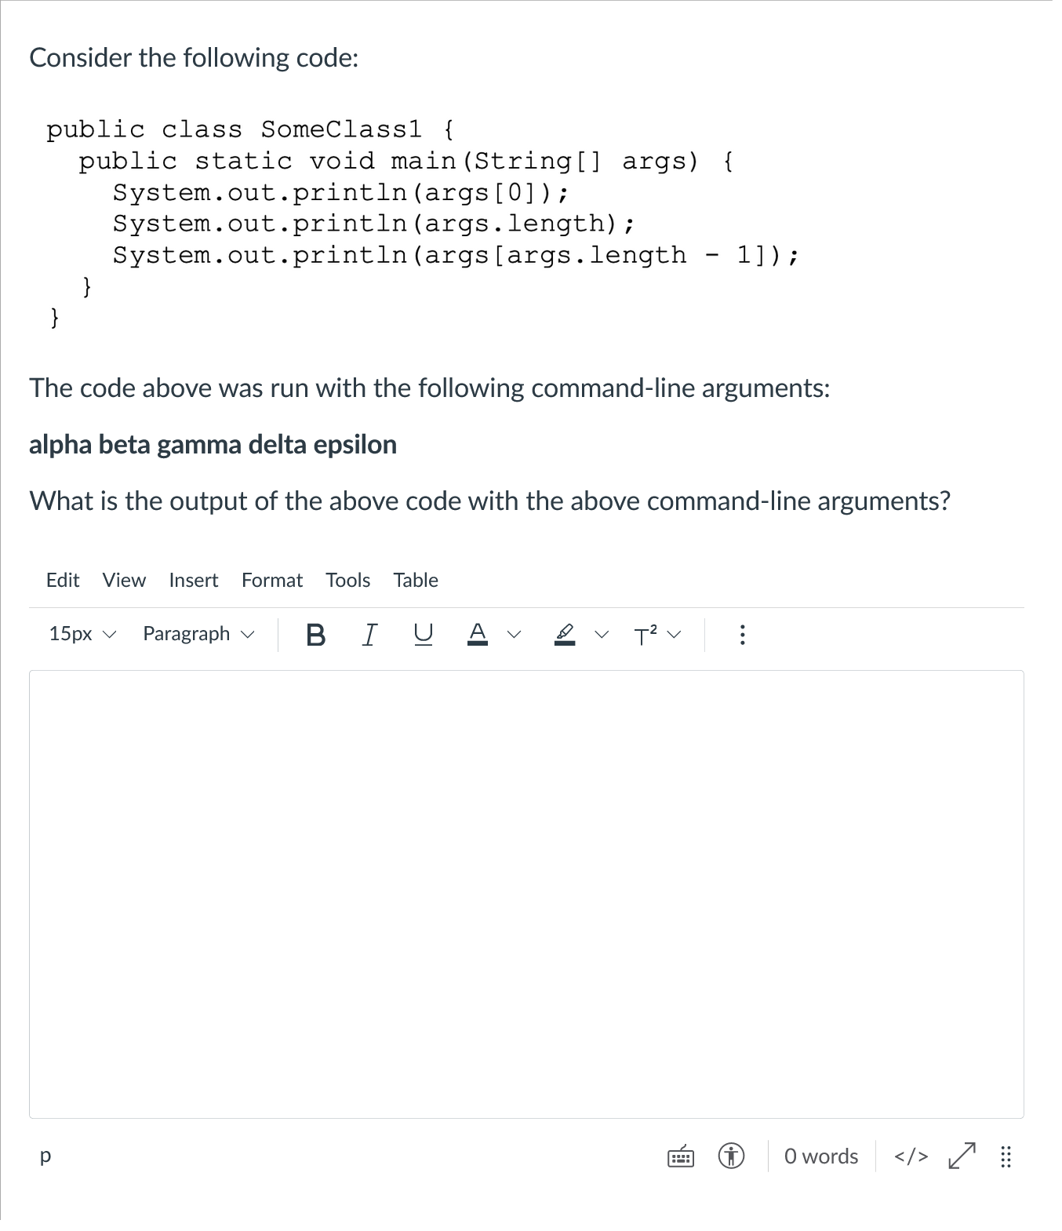Image resolution: width=1062 pixels, height=1231 pixels.
Task: Select the p element path indicator
Action: (45, 1156)
